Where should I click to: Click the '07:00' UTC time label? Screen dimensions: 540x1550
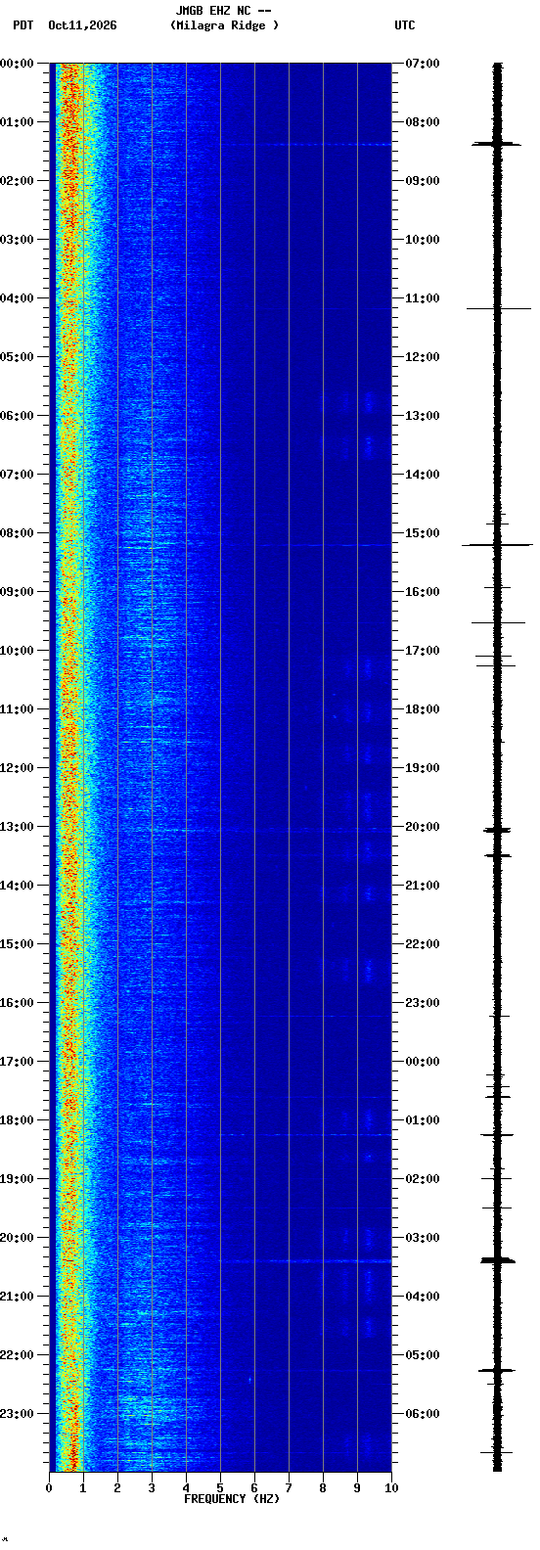pyautogui.click(x=423, y=64)
